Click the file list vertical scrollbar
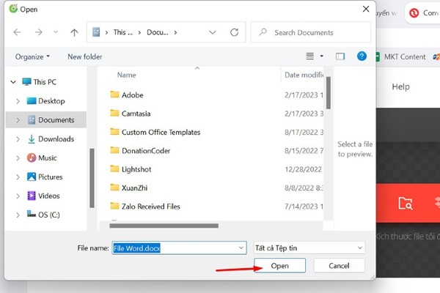 pos(328,92)
